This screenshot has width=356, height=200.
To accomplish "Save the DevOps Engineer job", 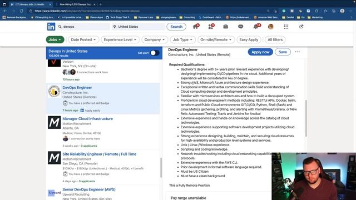I will point(283,52).
